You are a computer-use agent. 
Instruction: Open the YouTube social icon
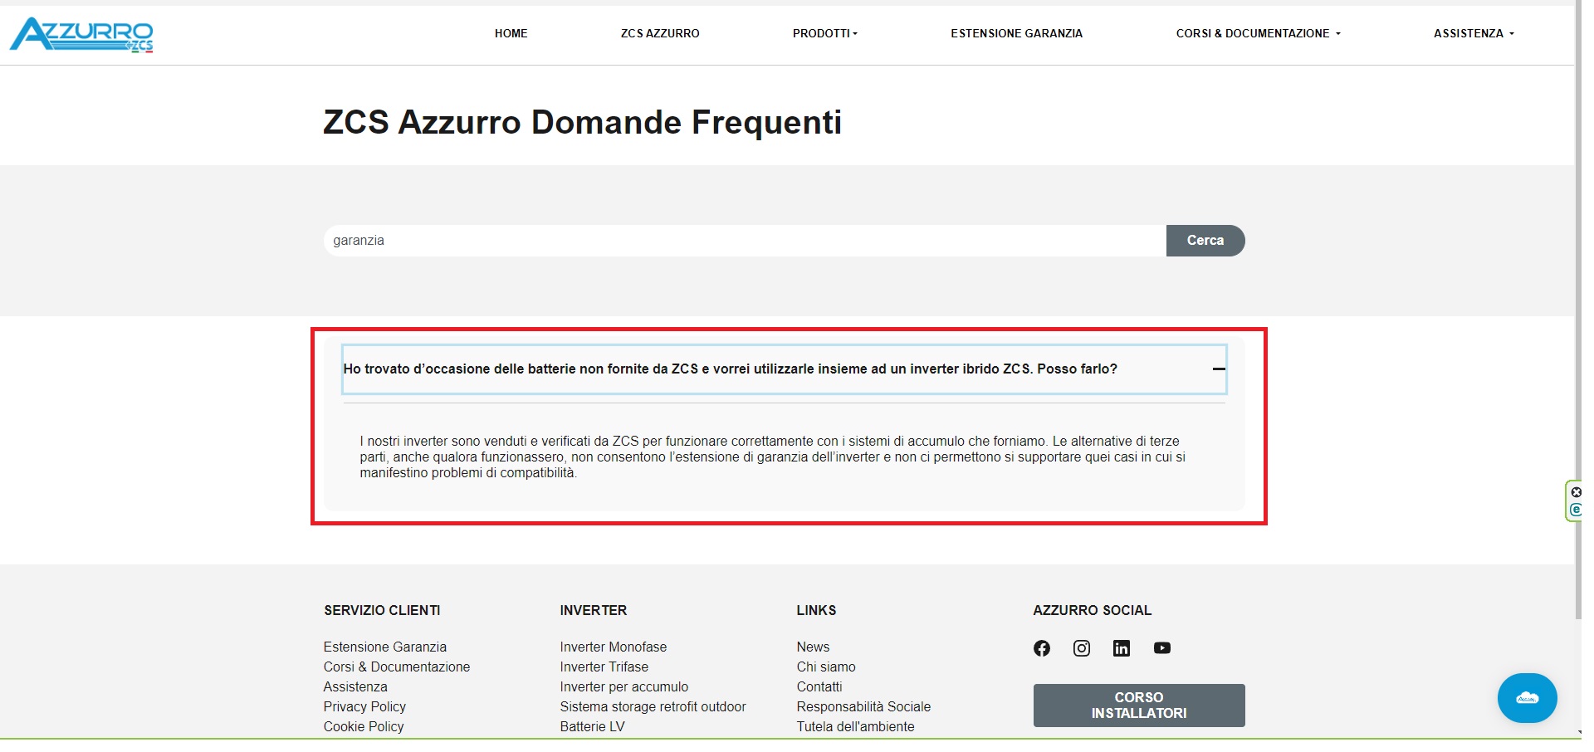click(x=1162, y=648)
